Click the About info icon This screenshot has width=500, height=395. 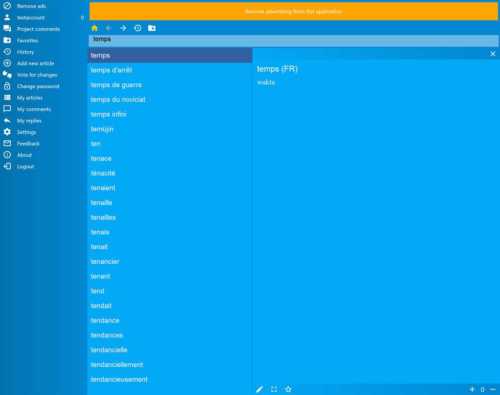[7, 155]
